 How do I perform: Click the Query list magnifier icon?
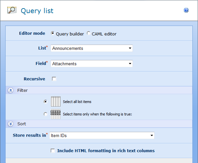pos(12,10)
